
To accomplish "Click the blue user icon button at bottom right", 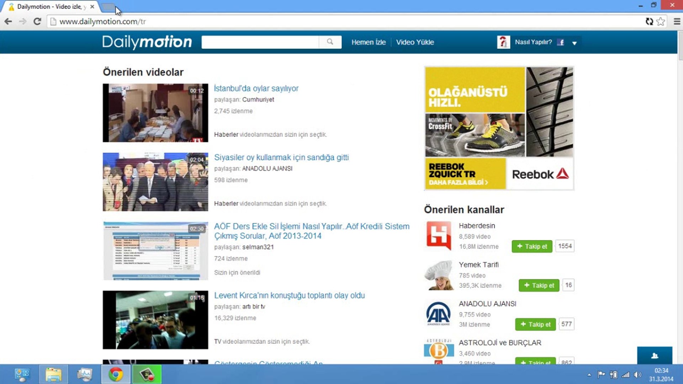I will [655, 355].
